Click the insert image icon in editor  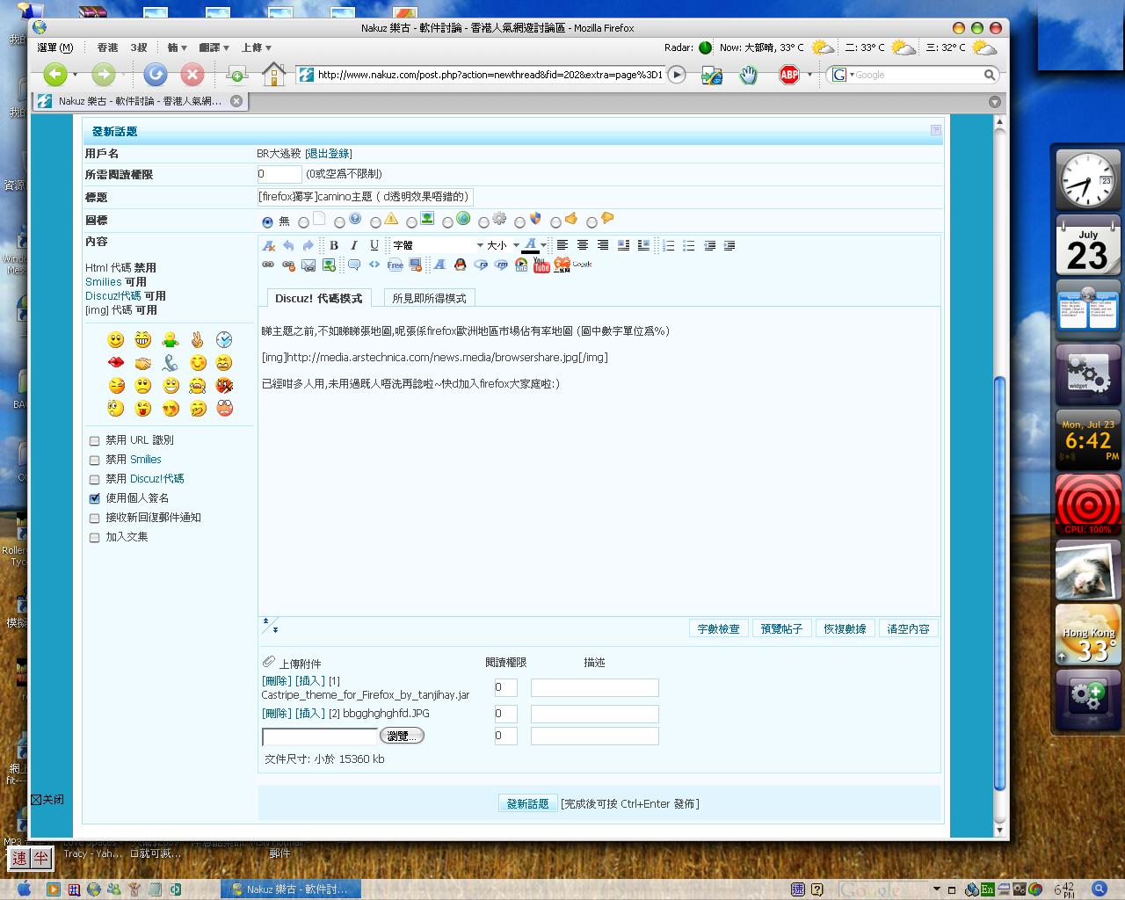(329, 265)
